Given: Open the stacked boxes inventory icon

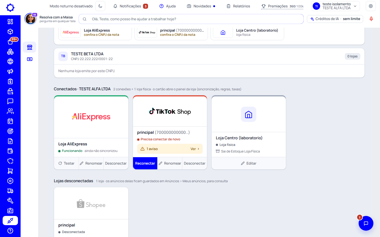Looking at the screenshot, I should pyautogui.click(x=10, y=52).
